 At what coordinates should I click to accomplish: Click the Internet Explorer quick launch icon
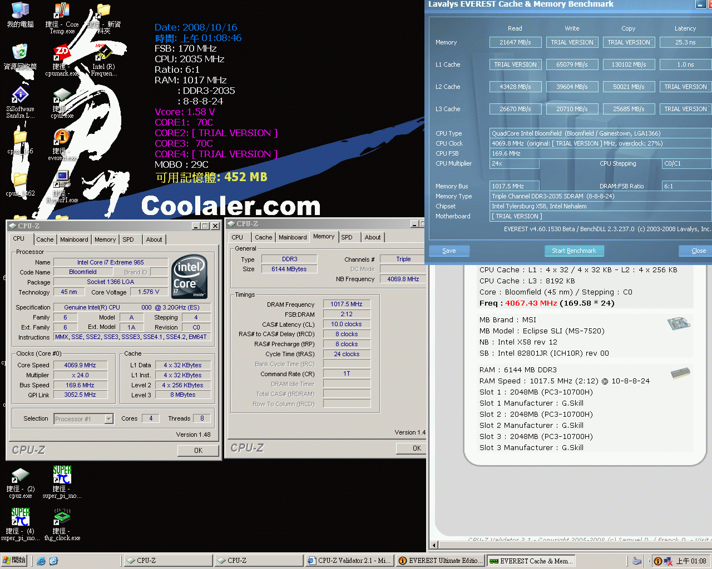coord(41,561)
